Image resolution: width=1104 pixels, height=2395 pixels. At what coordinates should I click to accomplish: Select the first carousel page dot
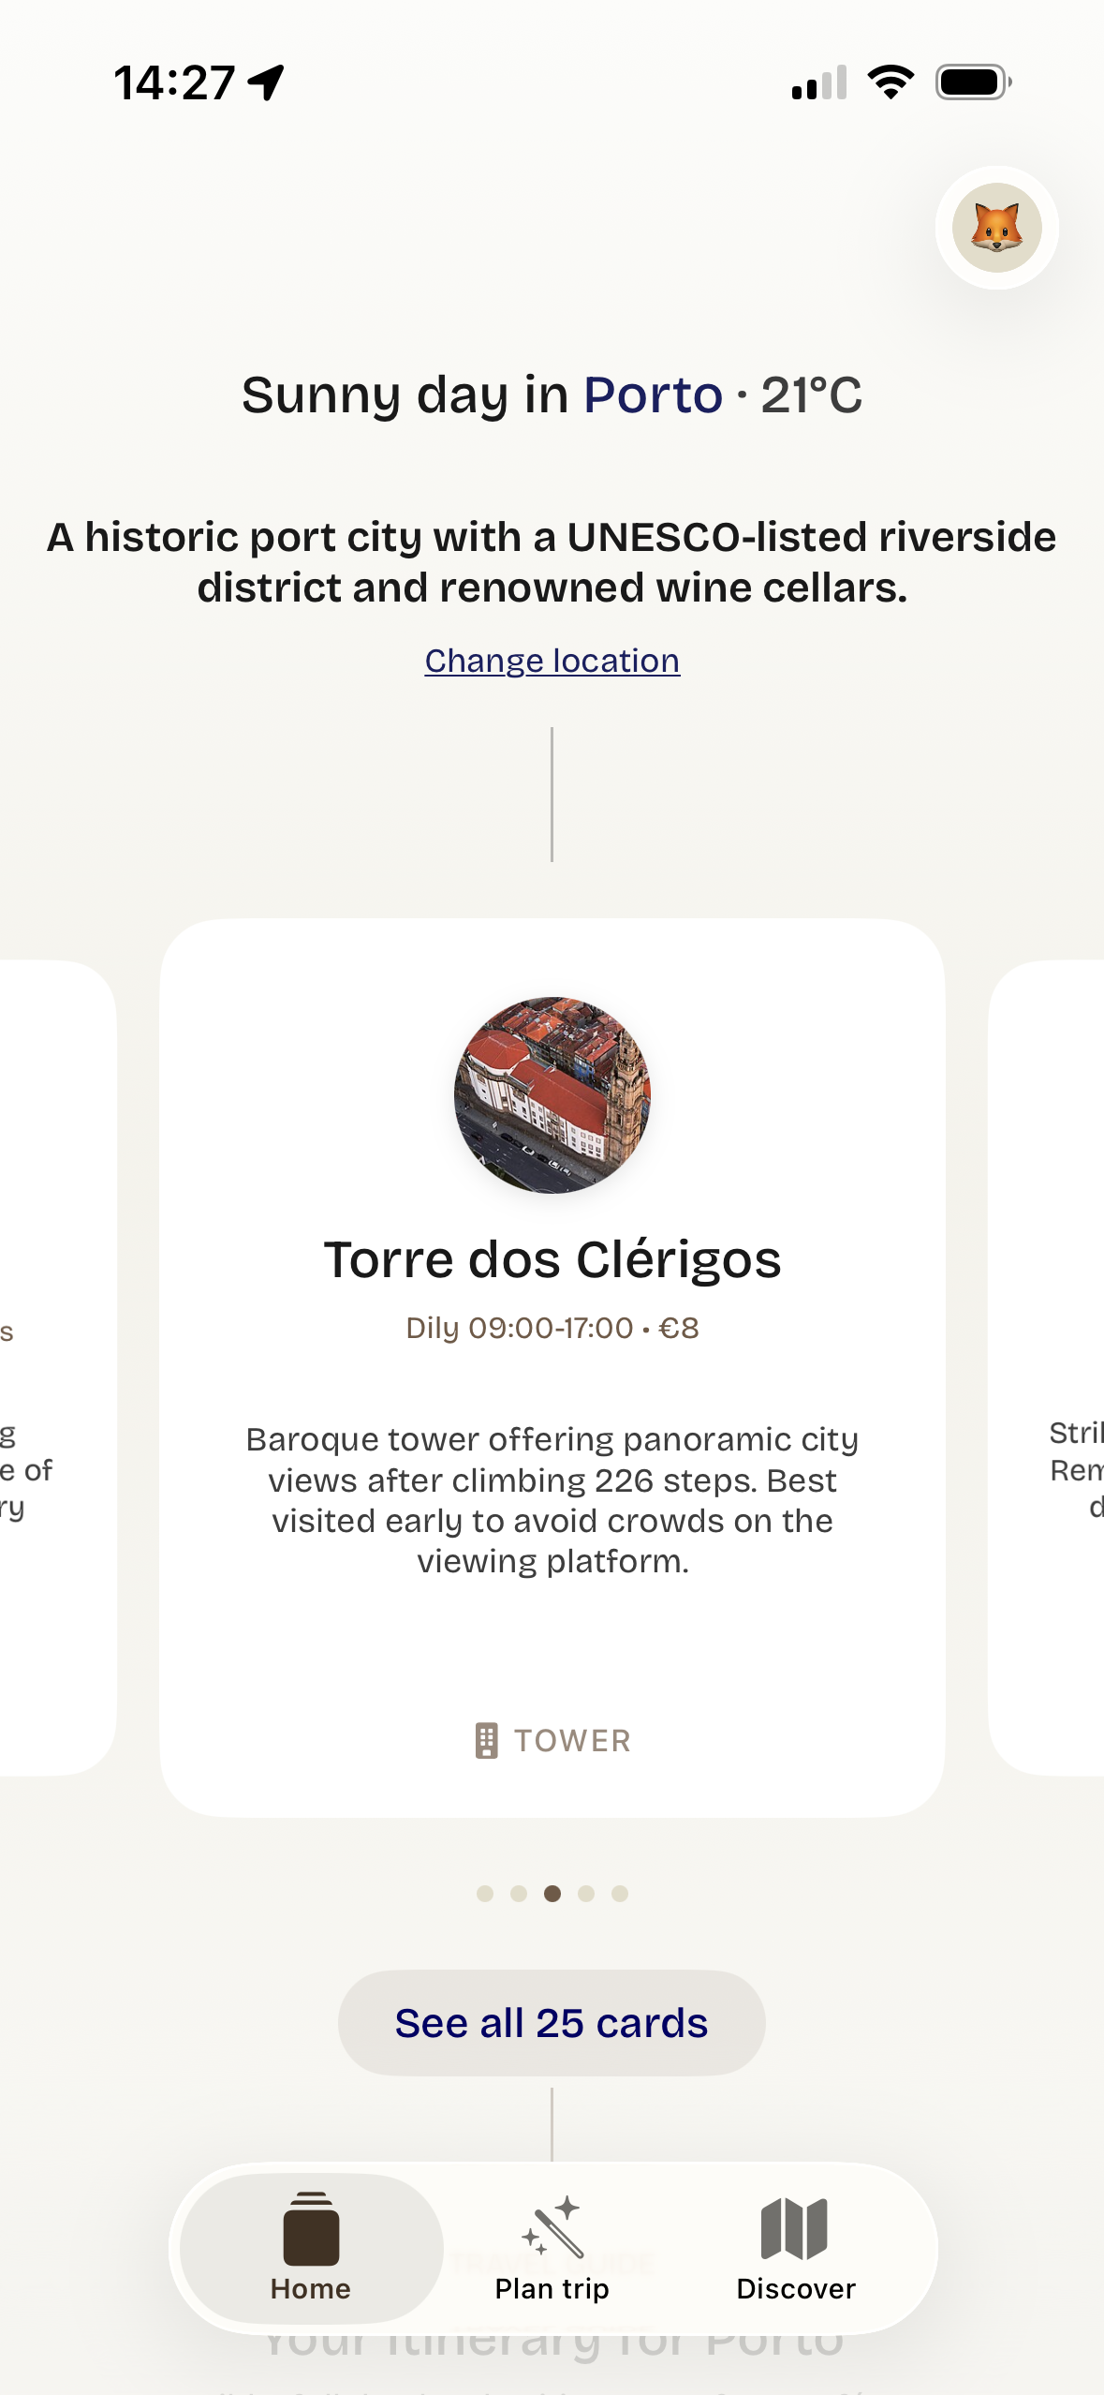pos(485,1894)
